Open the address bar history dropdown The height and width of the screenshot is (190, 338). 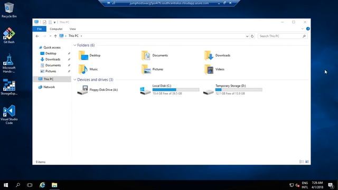tap(247, 36)
